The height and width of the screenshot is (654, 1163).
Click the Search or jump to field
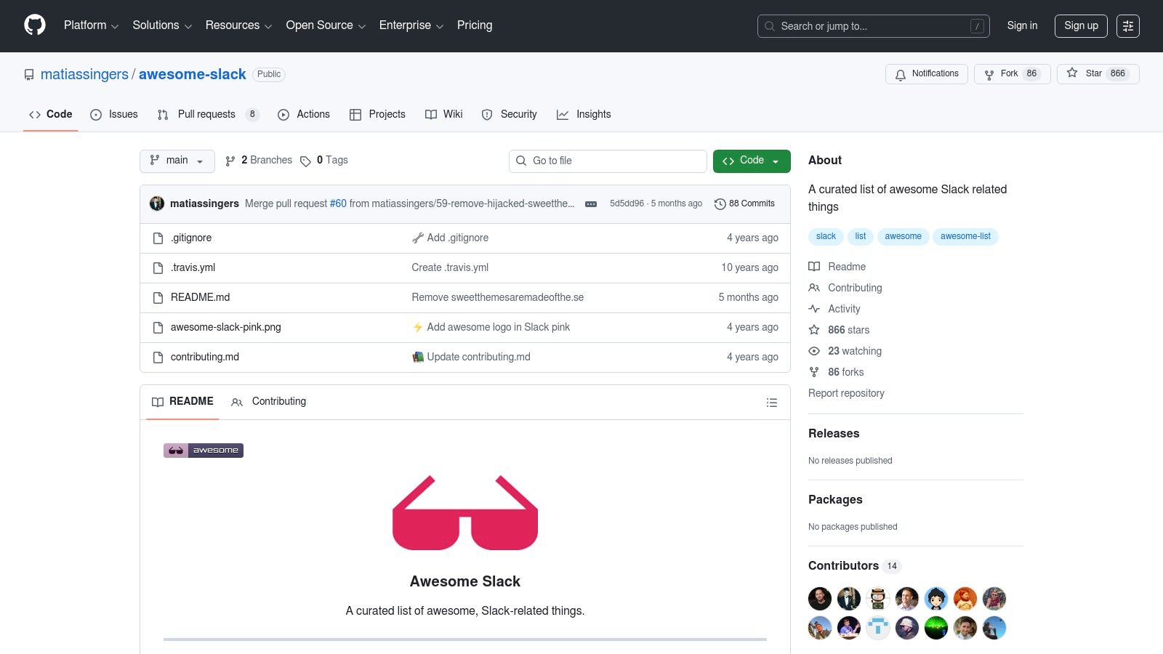(874, 26)
